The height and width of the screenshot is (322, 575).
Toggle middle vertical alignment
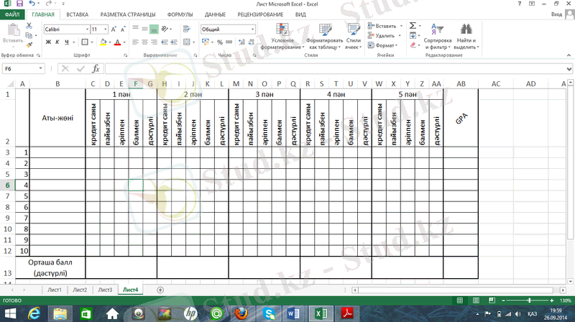click(144, 29)
